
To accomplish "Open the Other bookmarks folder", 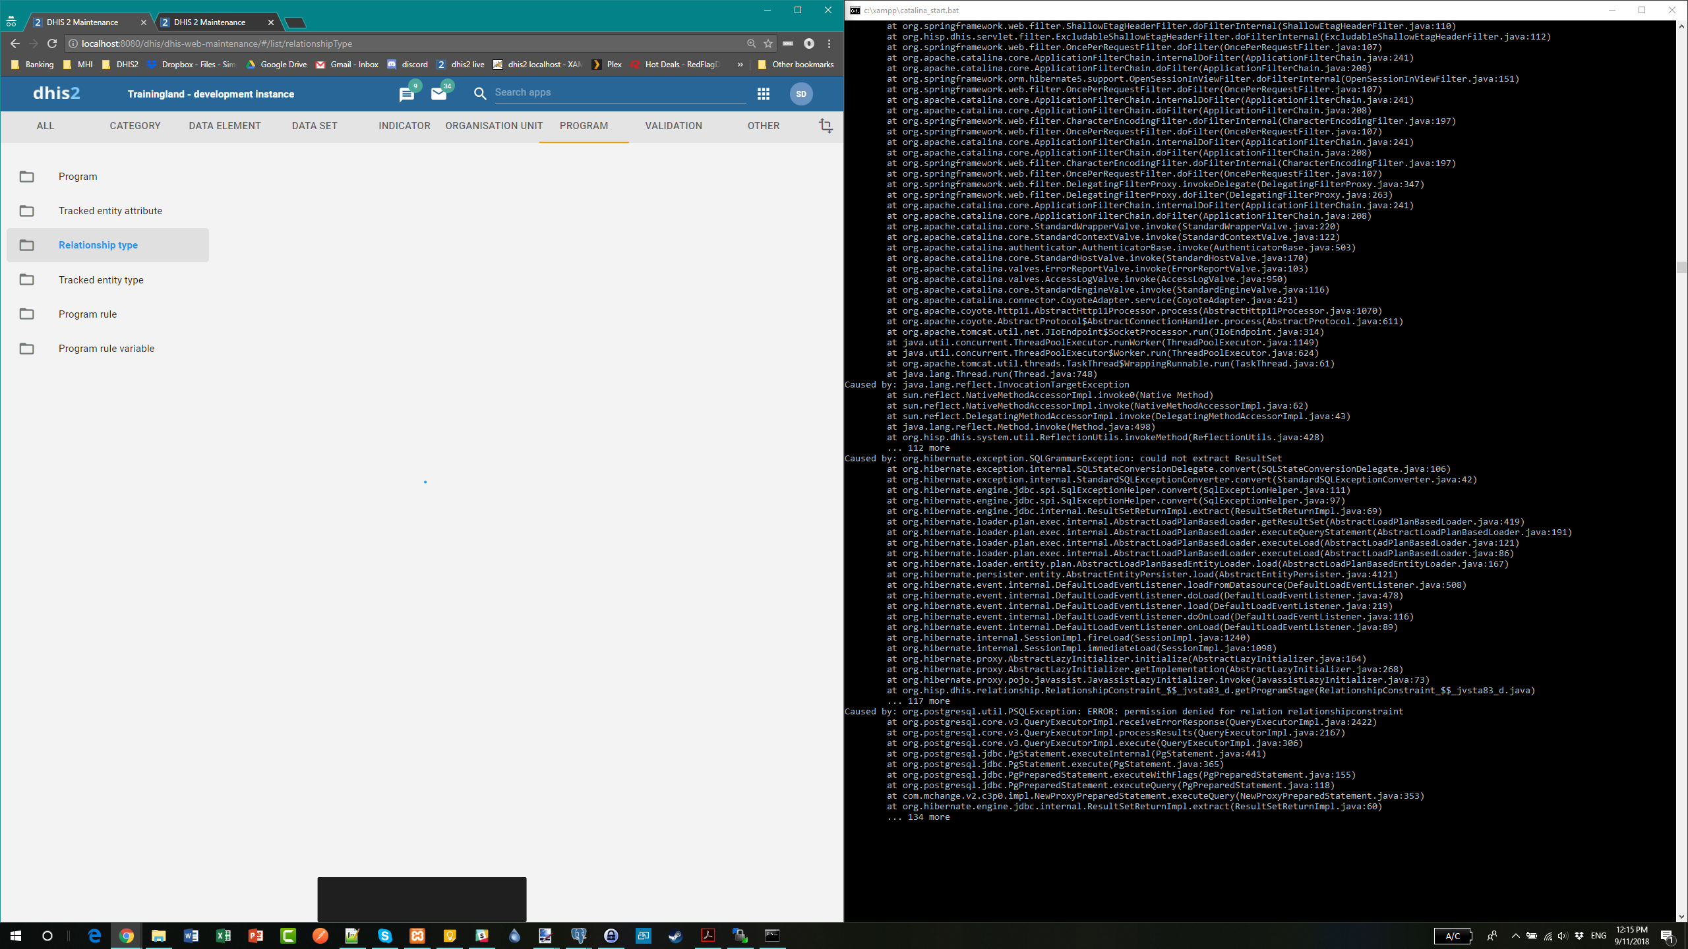I will (x=796, y=65).
